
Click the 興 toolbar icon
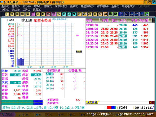95,14
